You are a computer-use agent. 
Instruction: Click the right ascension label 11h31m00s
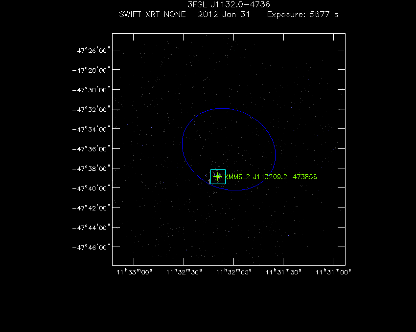[333, 271]
